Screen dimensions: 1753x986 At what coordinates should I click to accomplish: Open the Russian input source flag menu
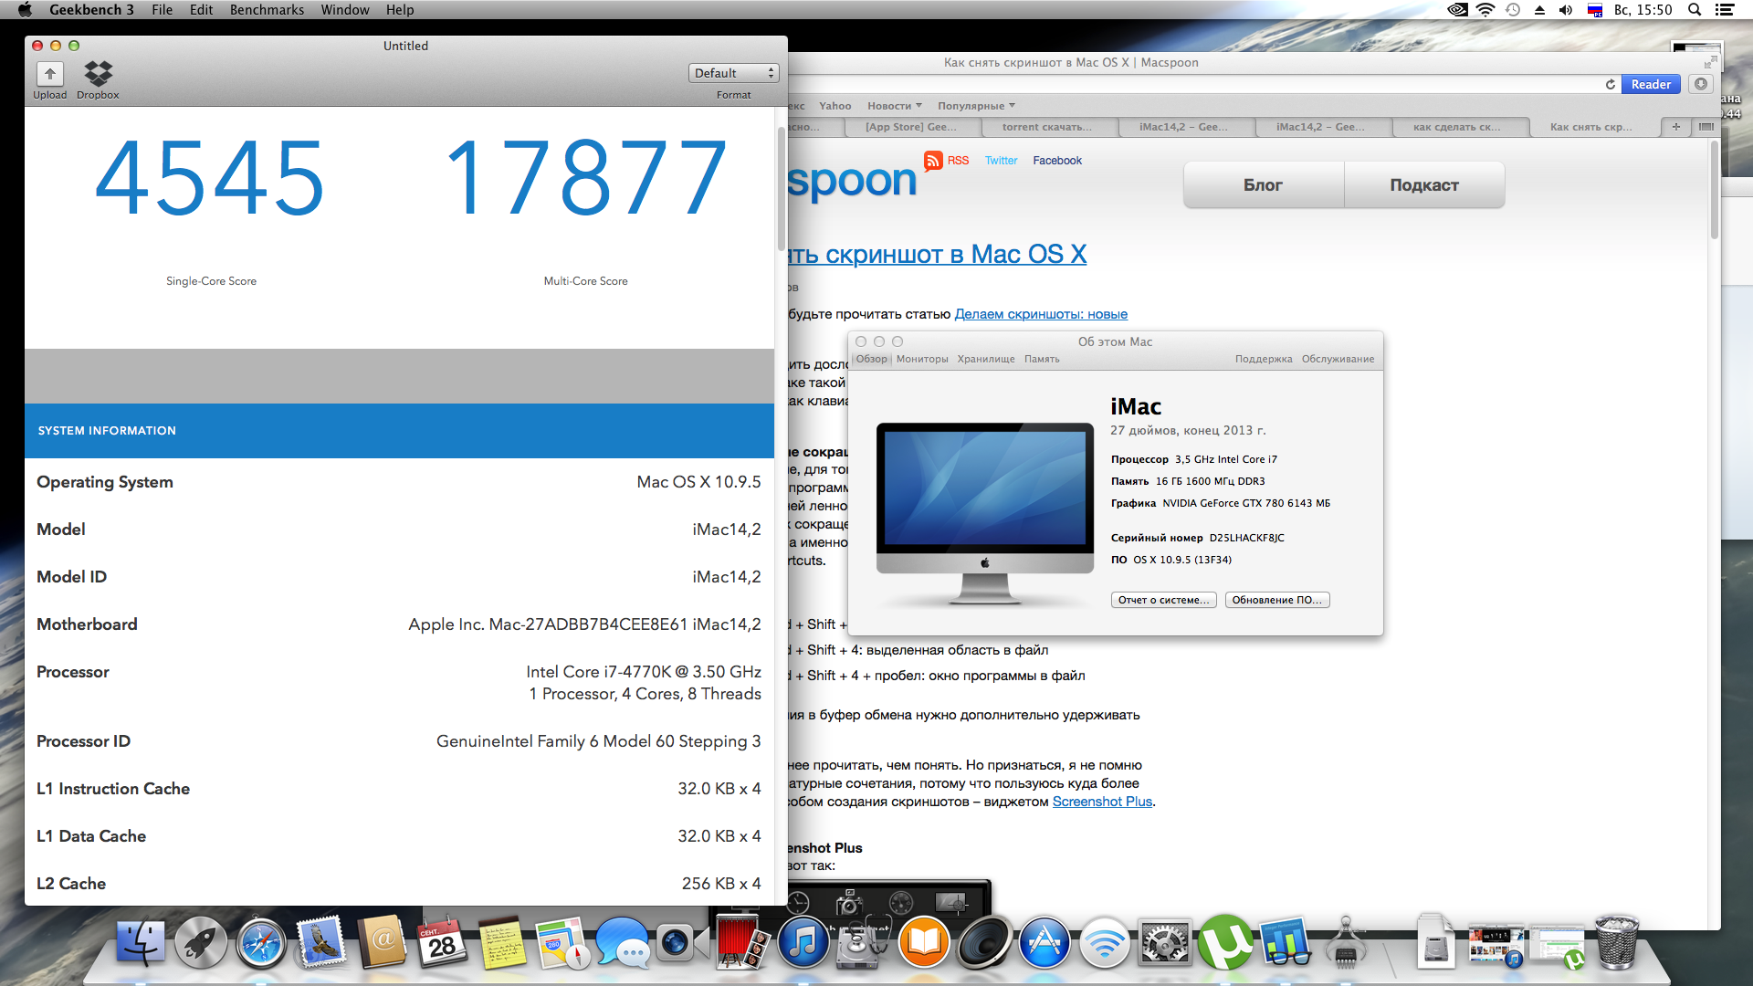click(1595, 10)
